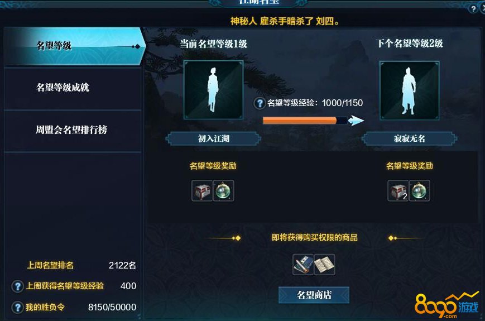Click the 初入江湖 title label
Viewport: 485px width, 321px height.
click(x=213, y=138)
